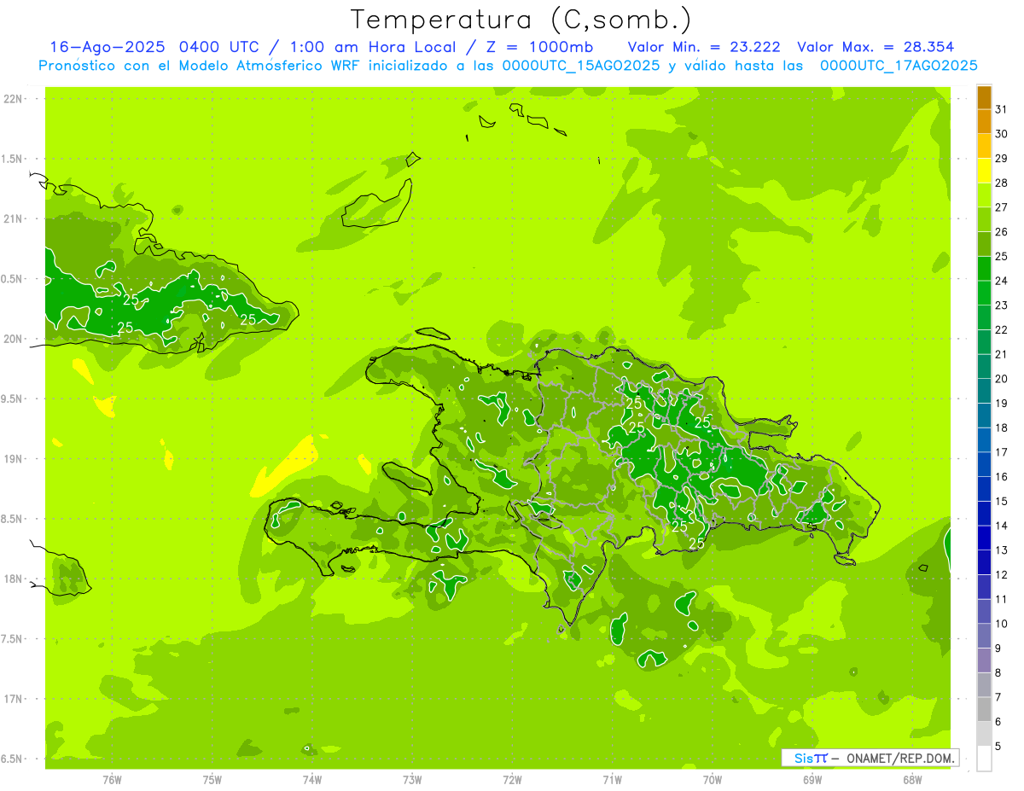Select the "0000UTC_15AGO2025" initialization text

point(581,65)
